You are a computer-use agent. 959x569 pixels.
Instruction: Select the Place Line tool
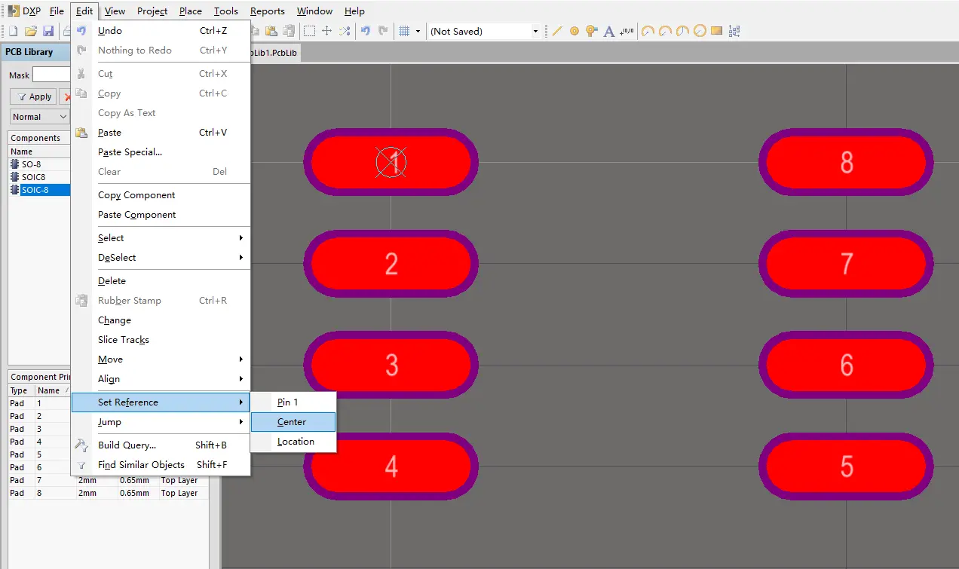(558, 31)
